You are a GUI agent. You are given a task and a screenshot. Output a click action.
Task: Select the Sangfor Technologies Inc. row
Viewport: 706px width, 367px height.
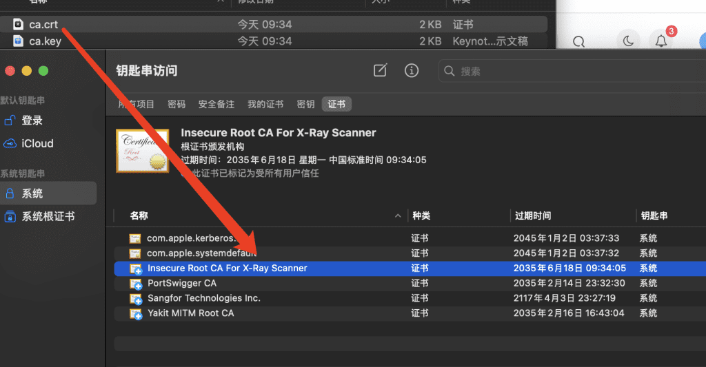click(x=410, y=298)
